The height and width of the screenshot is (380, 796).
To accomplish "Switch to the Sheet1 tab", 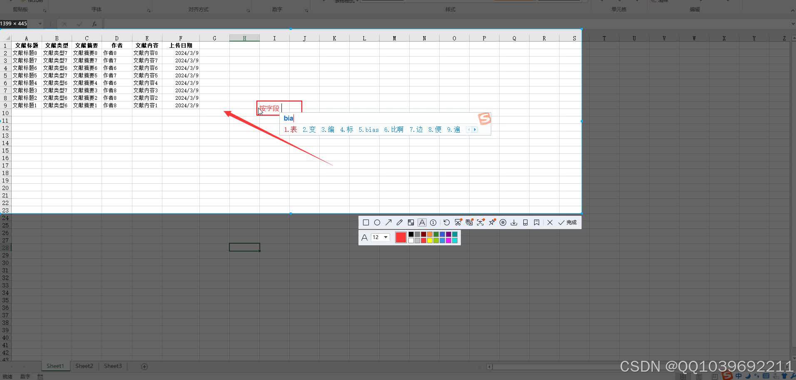I will pyautogui.click(x=55, y=366).
